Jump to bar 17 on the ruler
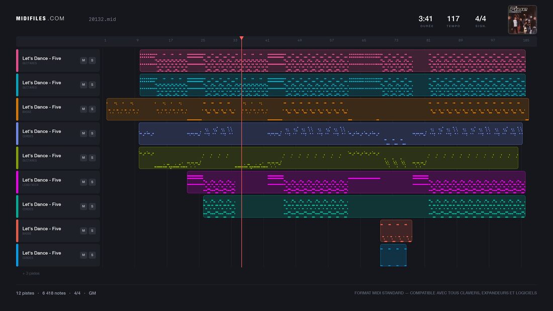Viewport: 553px width, 311px height. tap(171, 41)
